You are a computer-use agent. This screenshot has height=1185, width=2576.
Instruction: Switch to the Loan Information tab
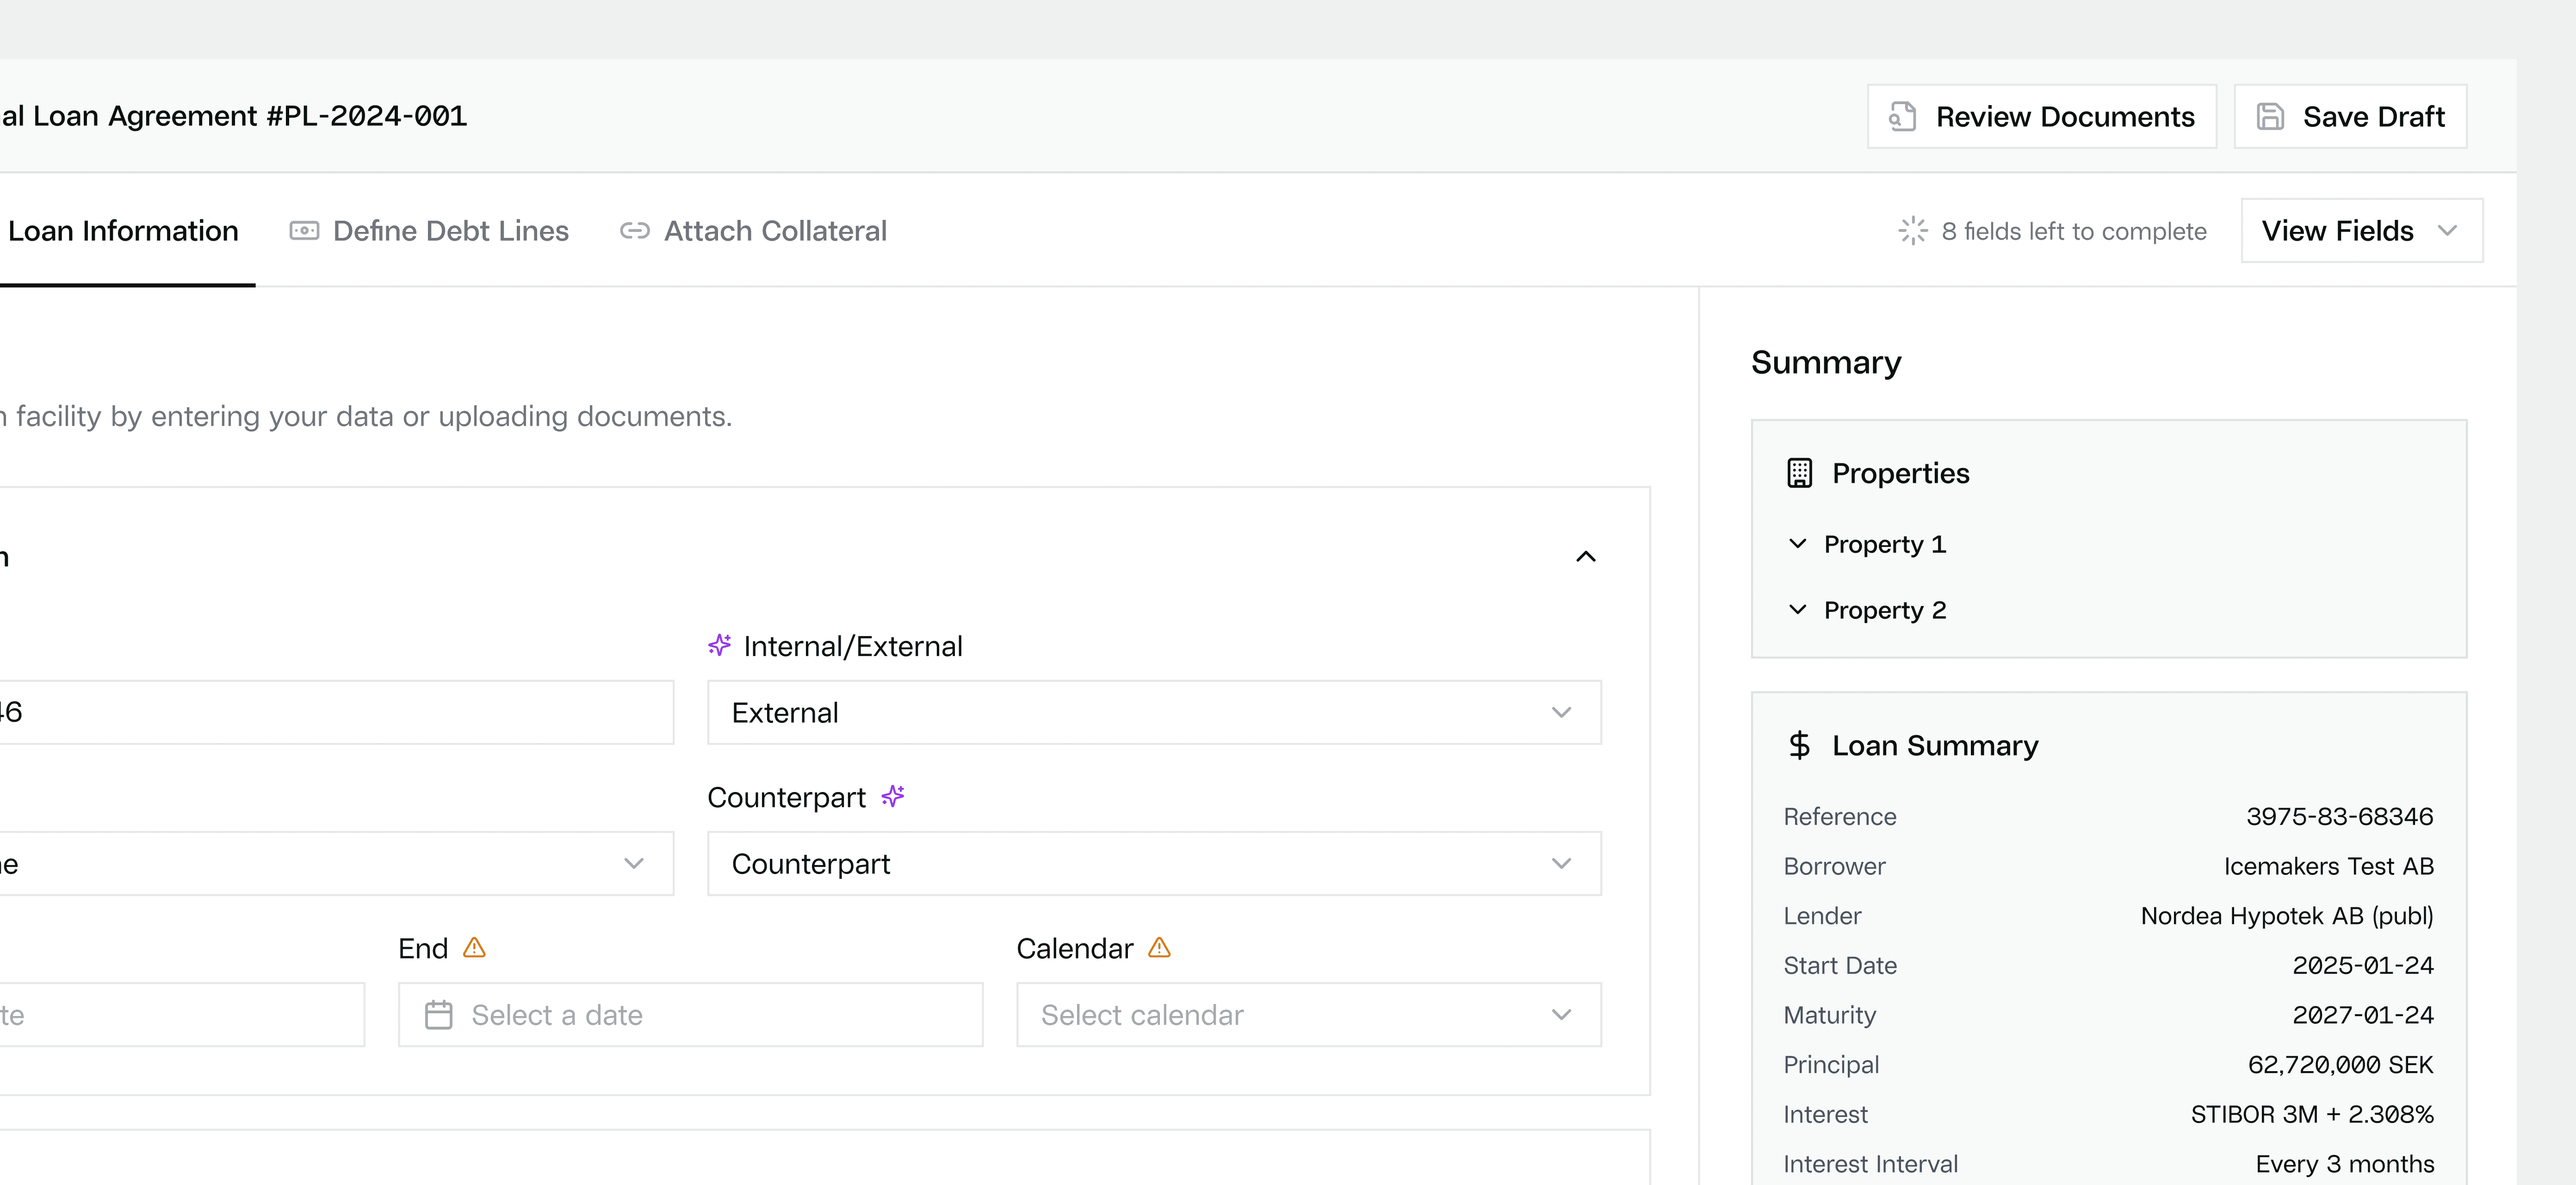pos(122,231)
